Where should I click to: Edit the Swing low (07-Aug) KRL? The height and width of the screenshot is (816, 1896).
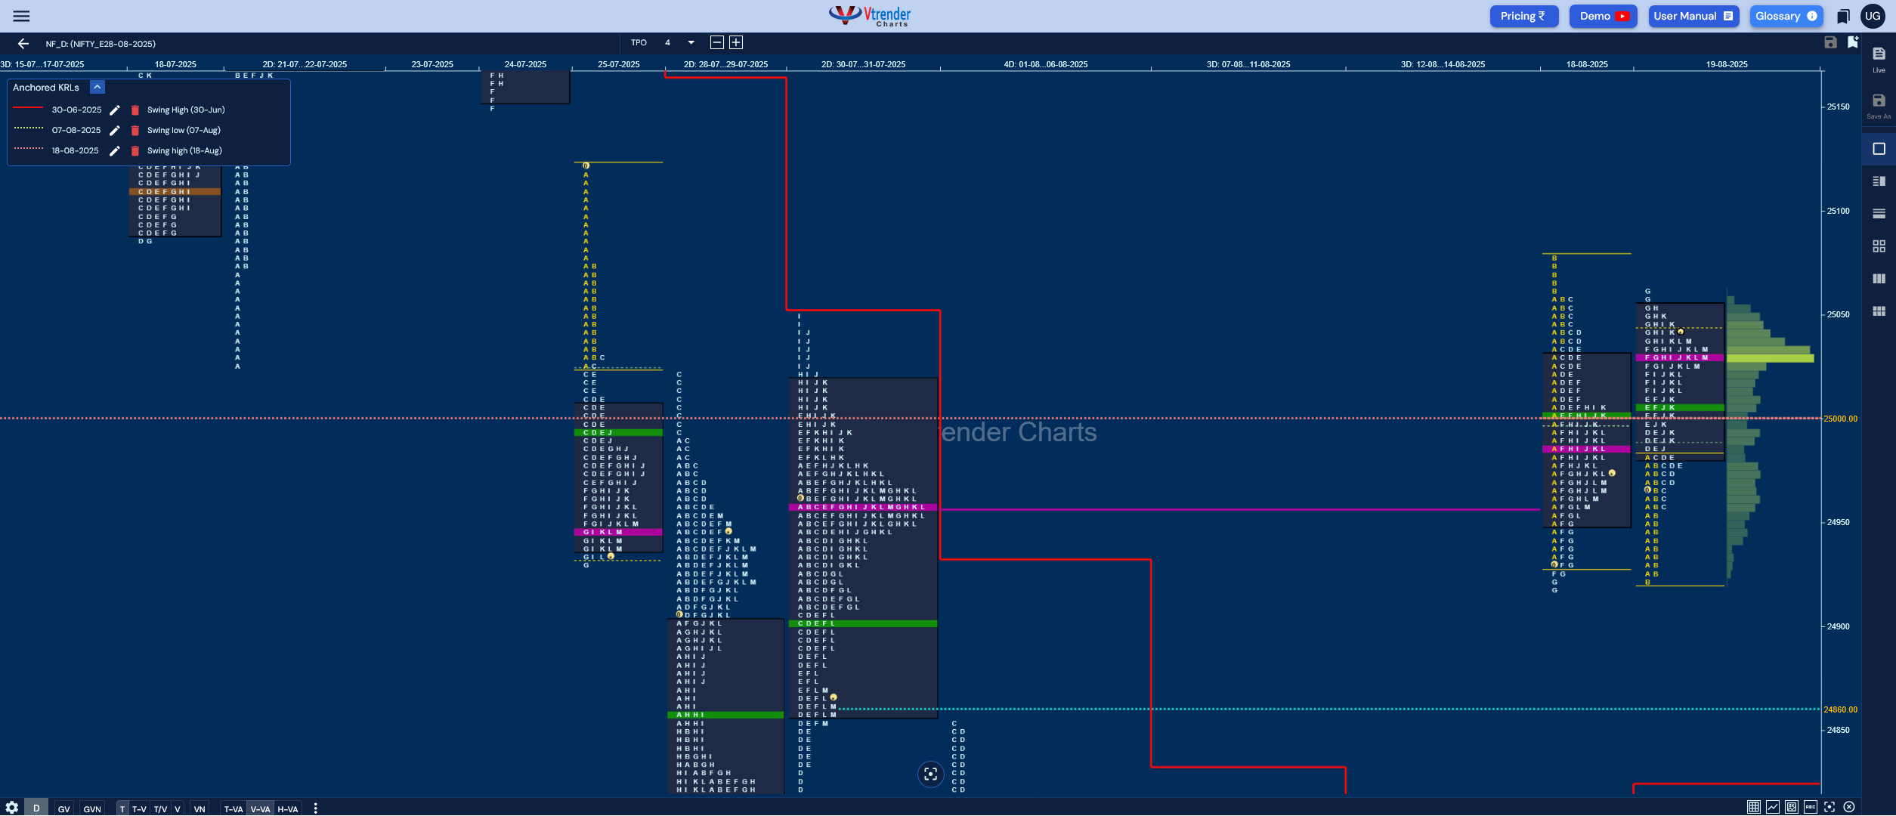click(x=115, y=131)
